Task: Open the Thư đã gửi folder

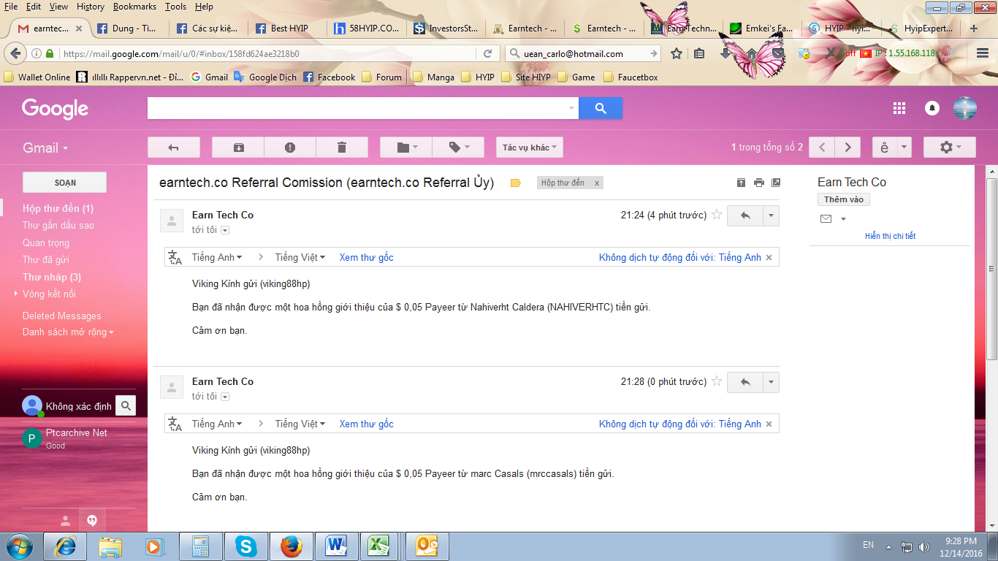Action: [46, 259]
